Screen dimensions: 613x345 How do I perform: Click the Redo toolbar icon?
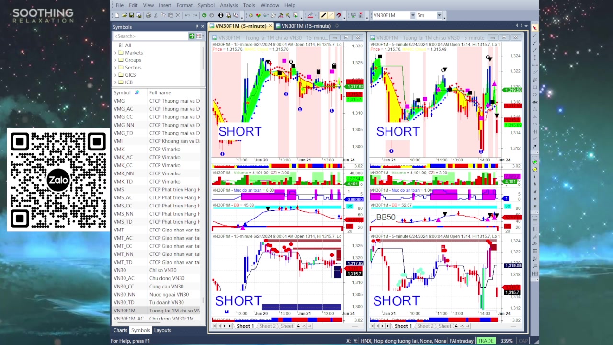pyautogui.click(x=194, y=15)
